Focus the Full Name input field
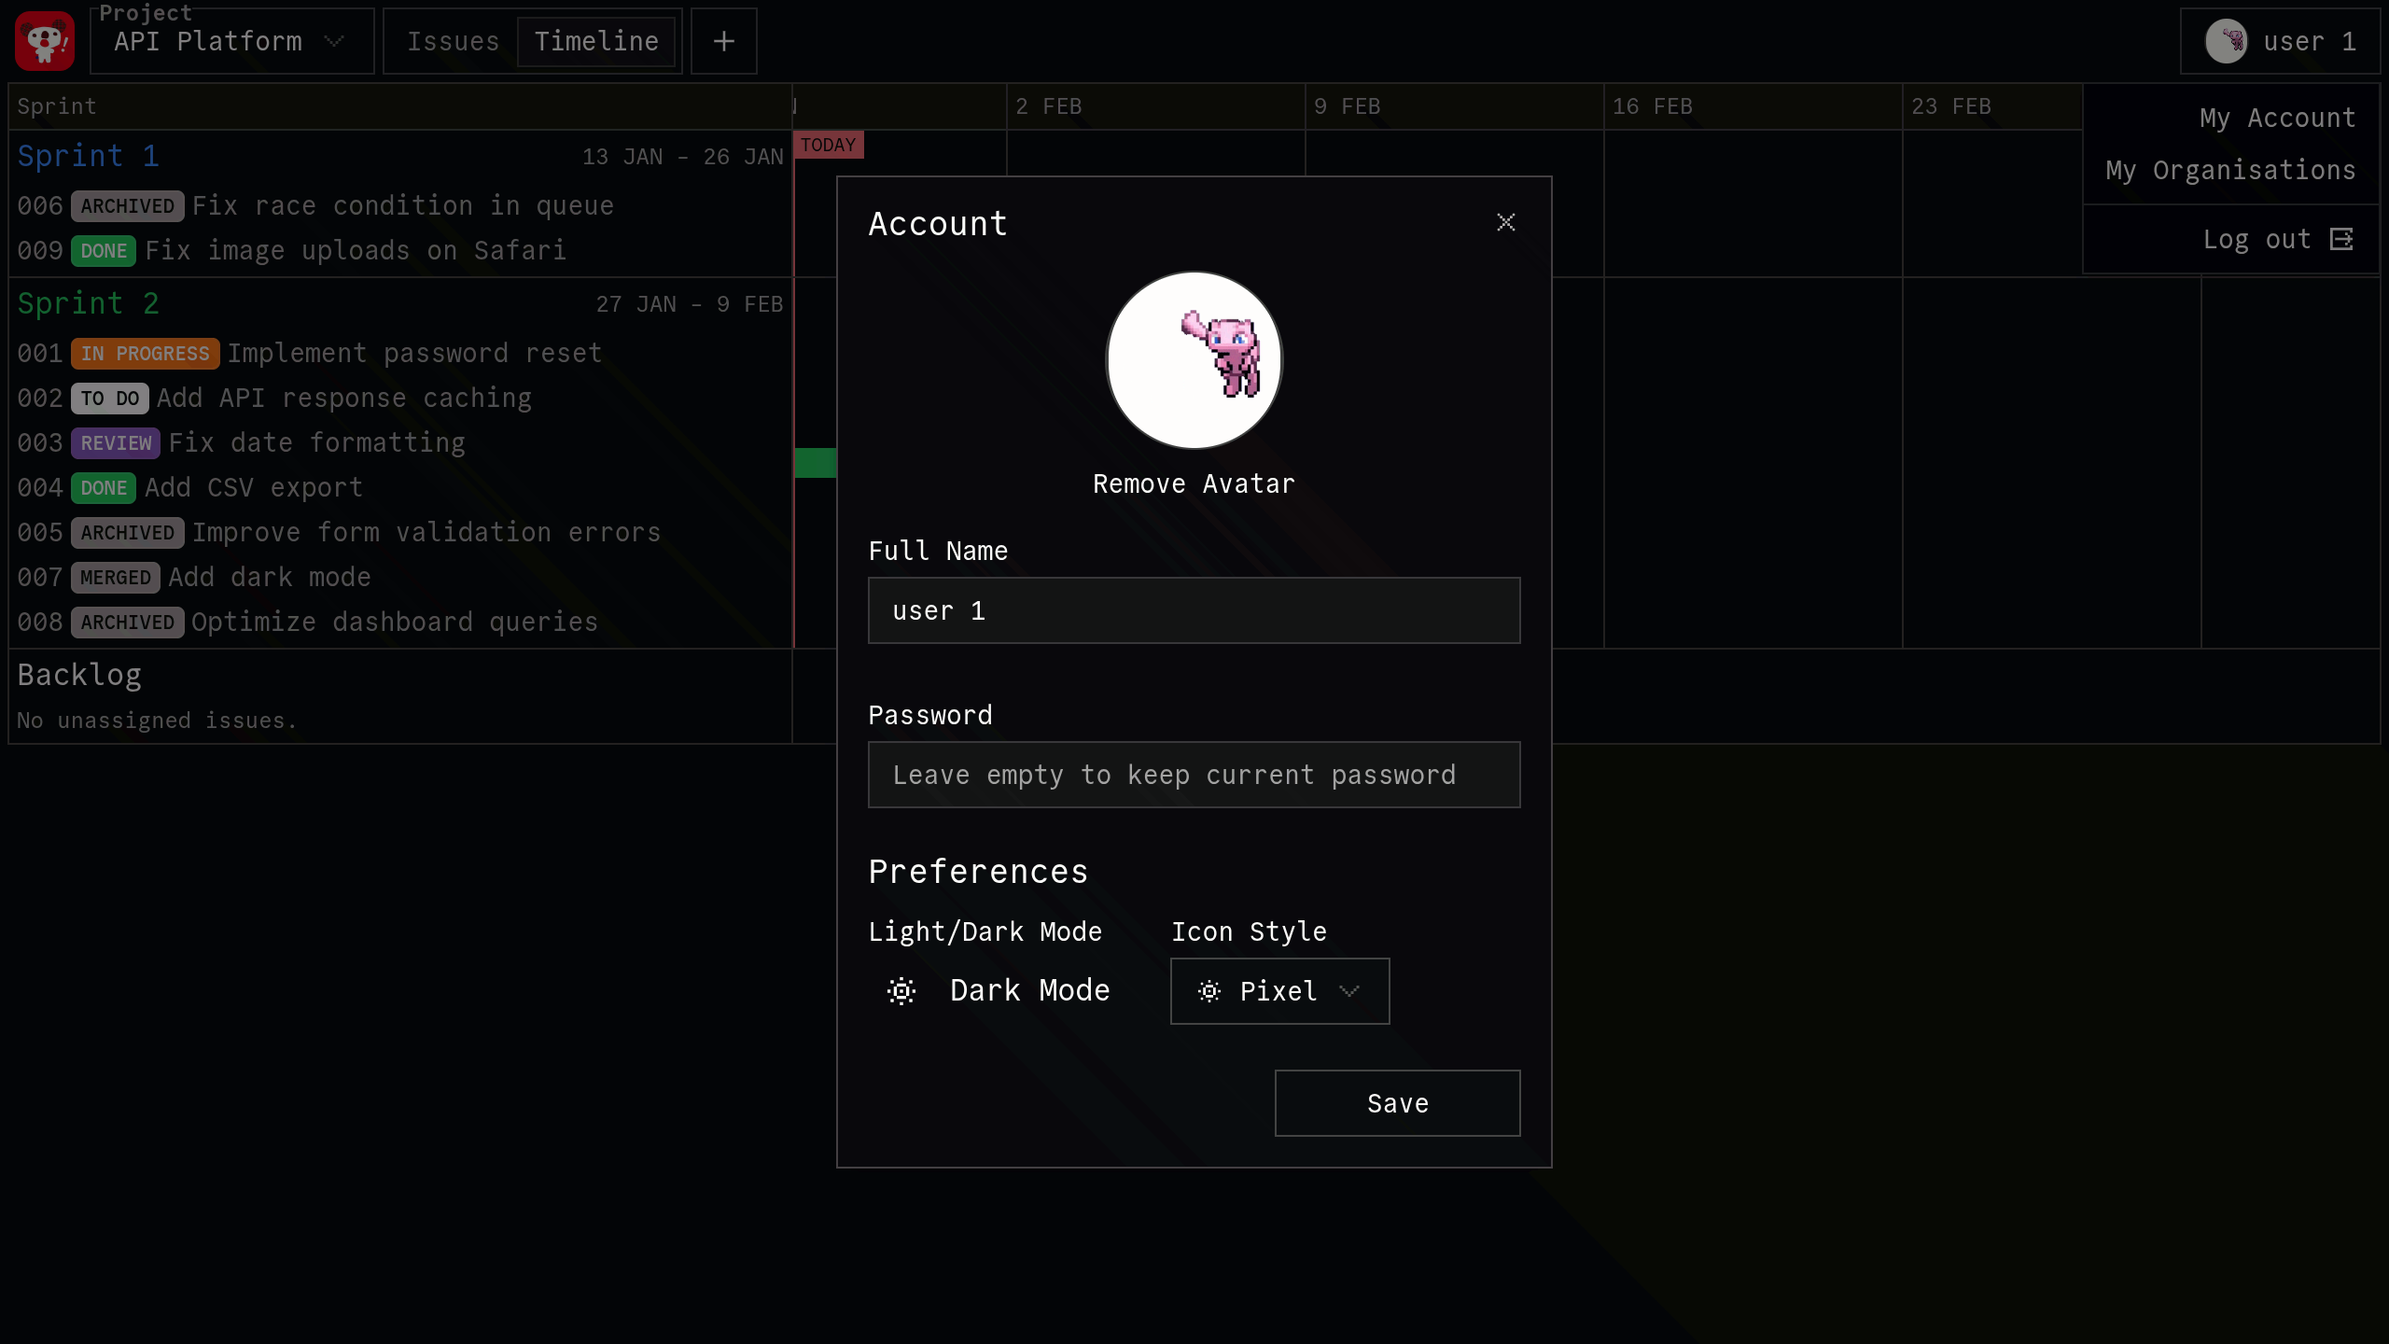 pos(1194,610)
